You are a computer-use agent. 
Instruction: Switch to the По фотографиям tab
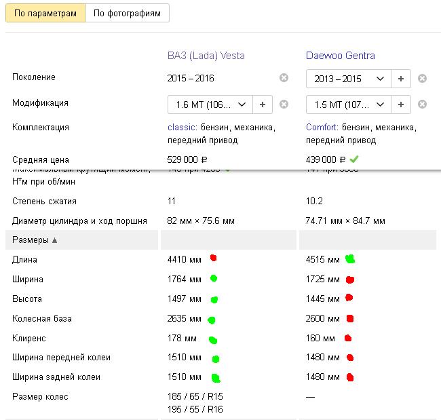pos(128,13)
